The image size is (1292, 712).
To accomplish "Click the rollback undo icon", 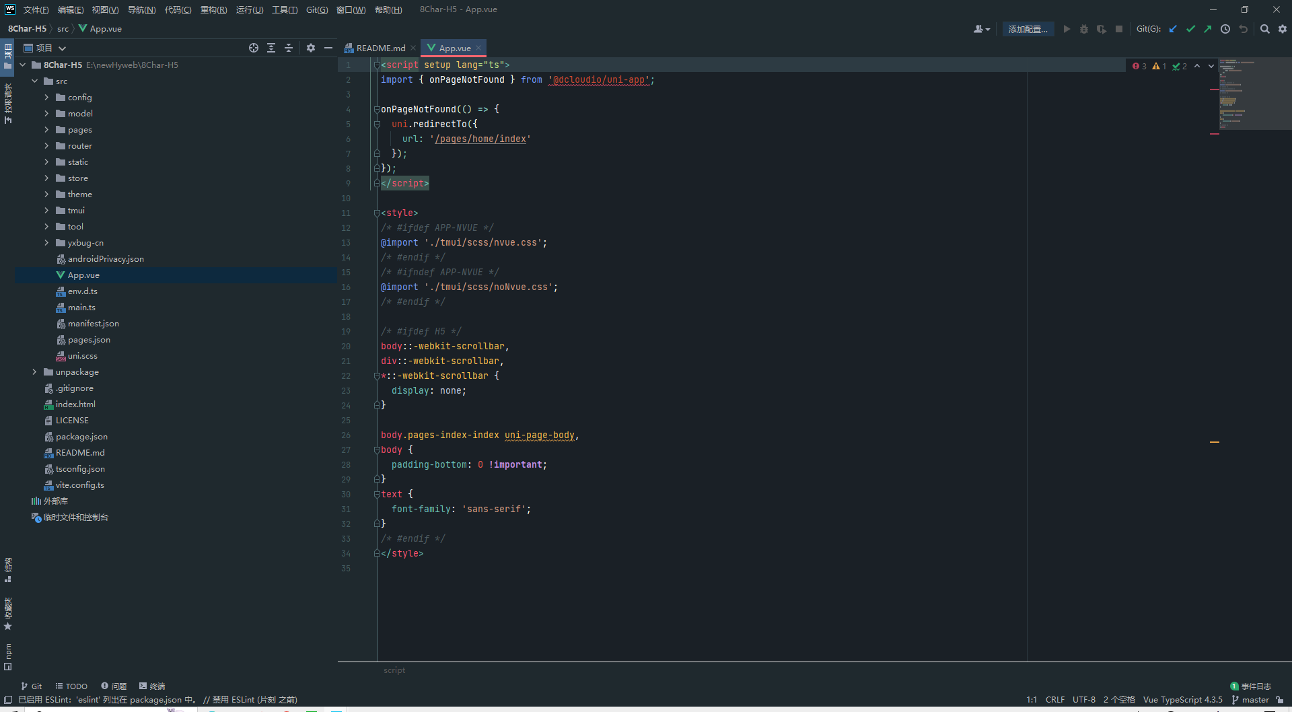I will click(1243, 29).
